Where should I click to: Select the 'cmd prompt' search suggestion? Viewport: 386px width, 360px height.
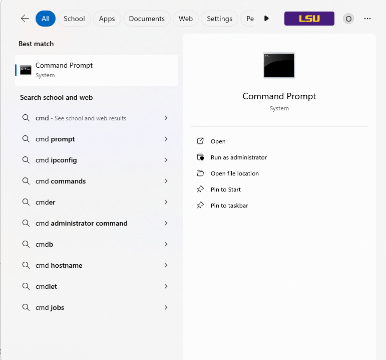coord(96,139)
